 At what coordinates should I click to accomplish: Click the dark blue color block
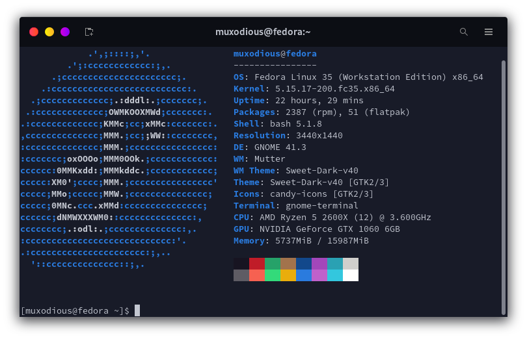click(x=304, y=264)
